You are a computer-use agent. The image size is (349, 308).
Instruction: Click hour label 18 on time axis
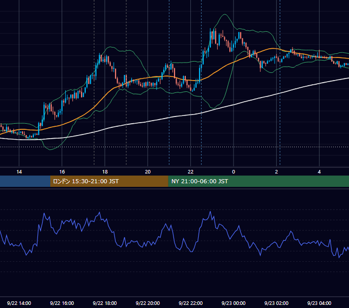click(x=105, y=171)
